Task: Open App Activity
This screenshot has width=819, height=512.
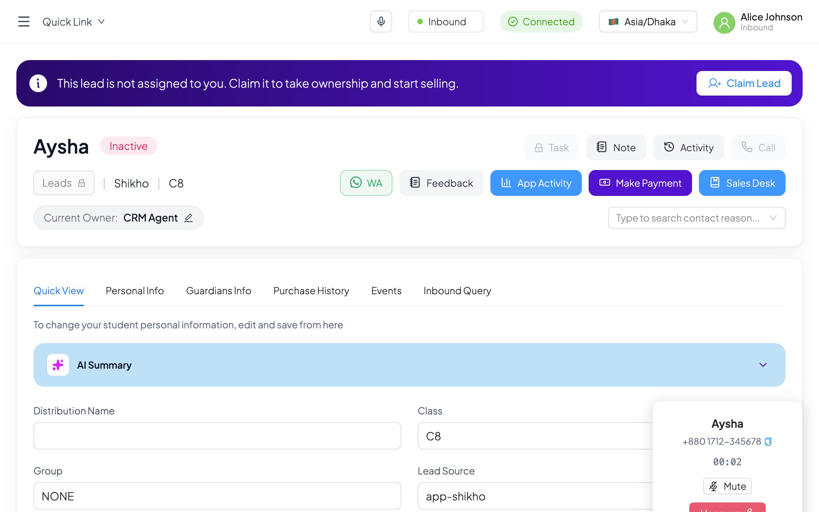Action: tap(536, 183)
